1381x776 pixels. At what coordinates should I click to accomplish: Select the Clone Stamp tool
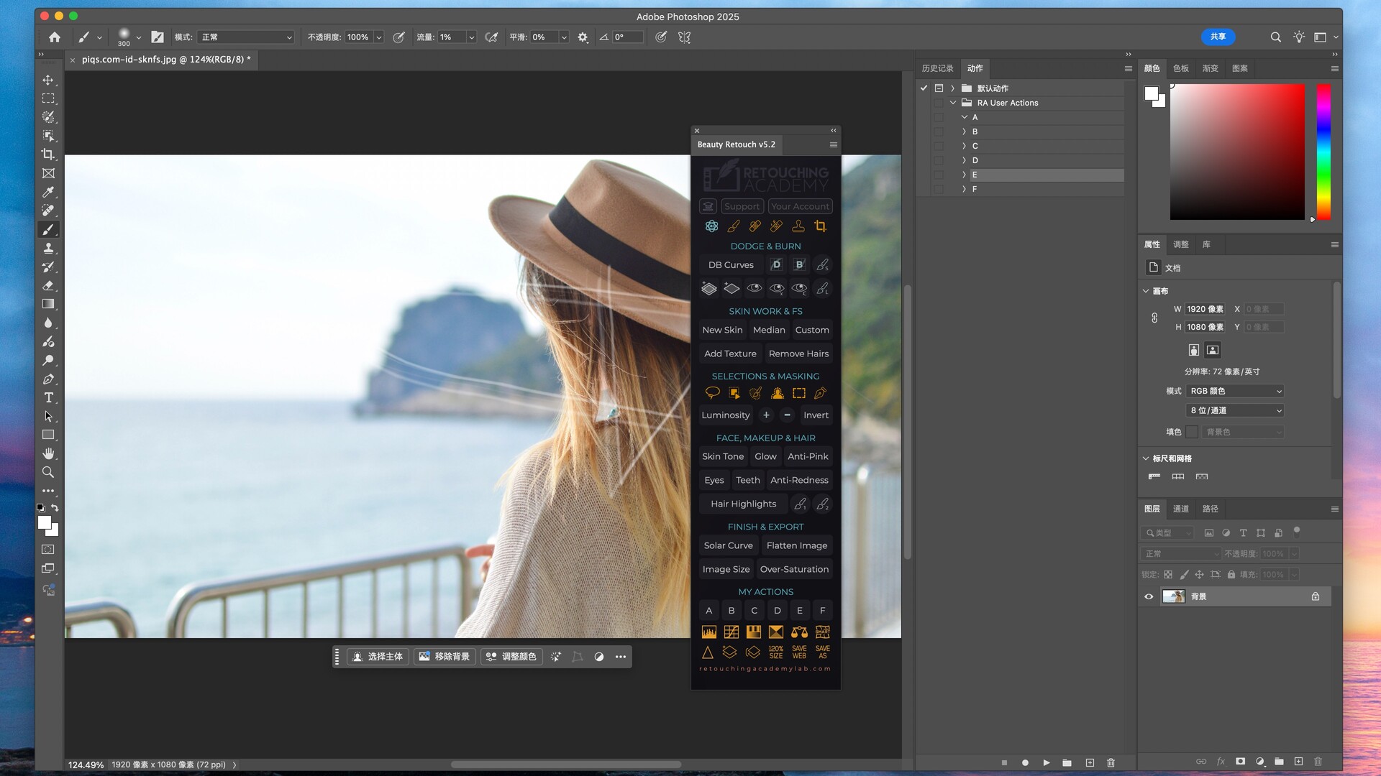tap(48, 248)
